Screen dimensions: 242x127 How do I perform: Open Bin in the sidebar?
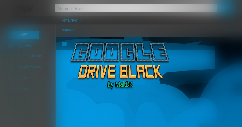pos(20,99)
